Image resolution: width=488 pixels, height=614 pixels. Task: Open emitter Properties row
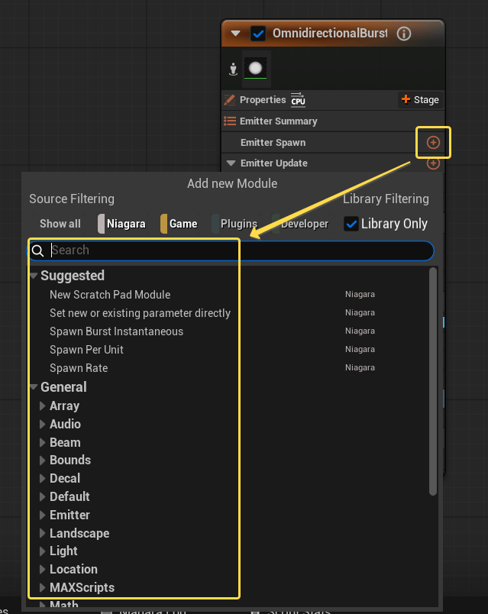tap(333, 100)
